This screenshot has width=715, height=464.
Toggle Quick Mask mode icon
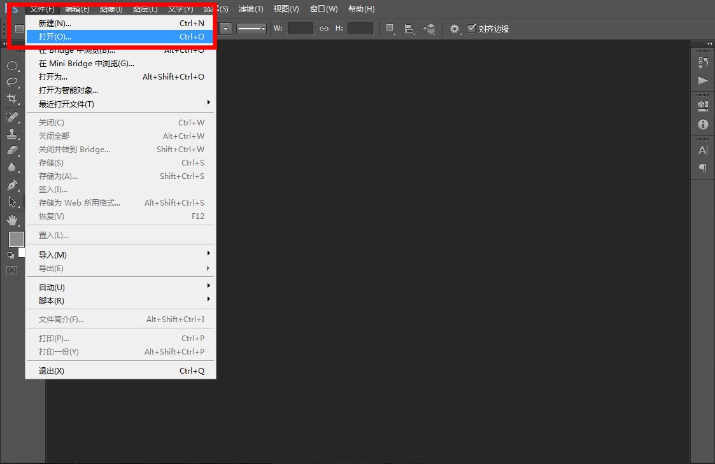12,270
